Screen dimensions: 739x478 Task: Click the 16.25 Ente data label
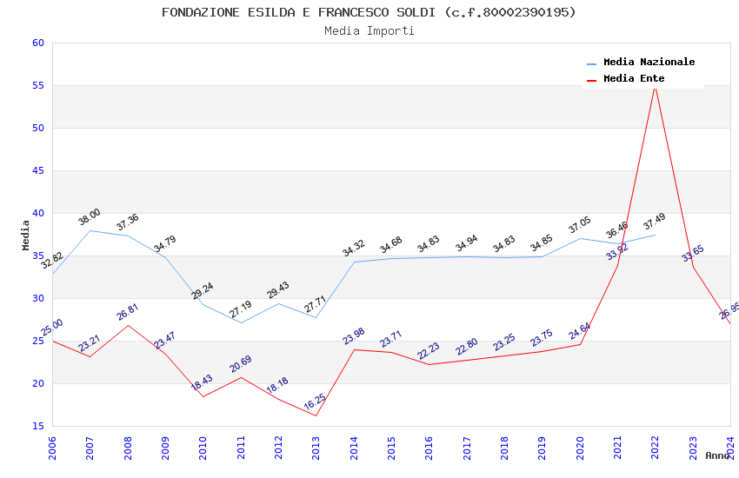315,402
